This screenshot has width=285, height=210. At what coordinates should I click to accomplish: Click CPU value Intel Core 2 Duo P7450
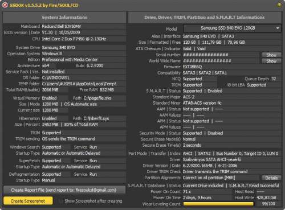point(74,39)
